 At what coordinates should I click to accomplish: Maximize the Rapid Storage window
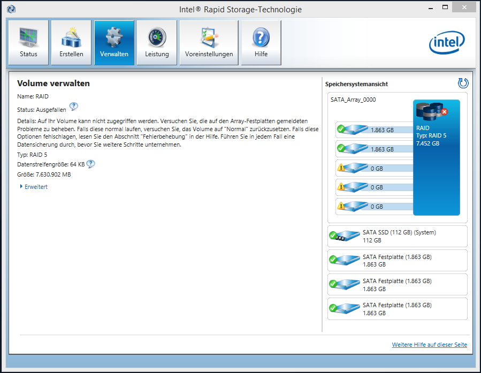coord(445,7)
